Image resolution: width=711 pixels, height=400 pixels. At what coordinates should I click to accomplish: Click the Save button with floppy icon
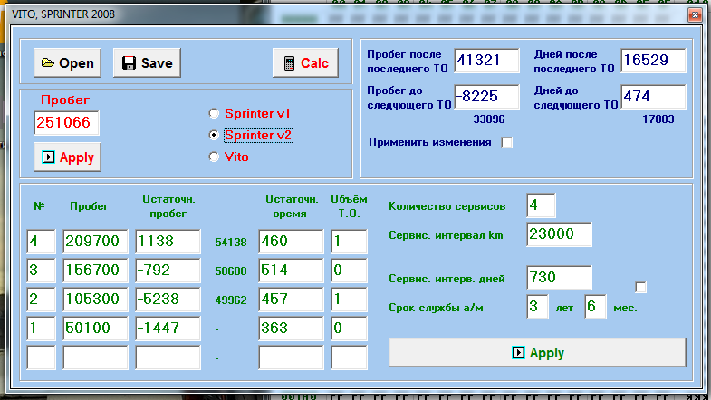[147, 62]
